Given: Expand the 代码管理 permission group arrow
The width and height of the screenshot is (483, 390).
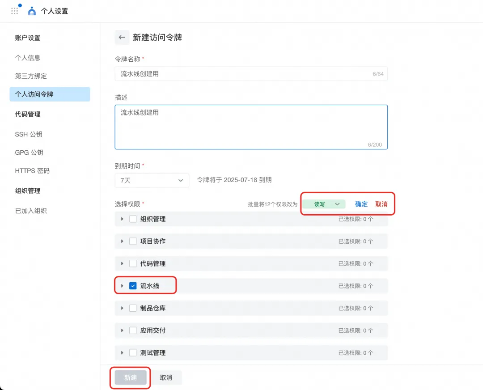Looking at the screenshot, I should (122, 264).
